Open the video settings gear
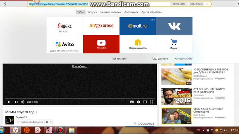 coord(139,102)
